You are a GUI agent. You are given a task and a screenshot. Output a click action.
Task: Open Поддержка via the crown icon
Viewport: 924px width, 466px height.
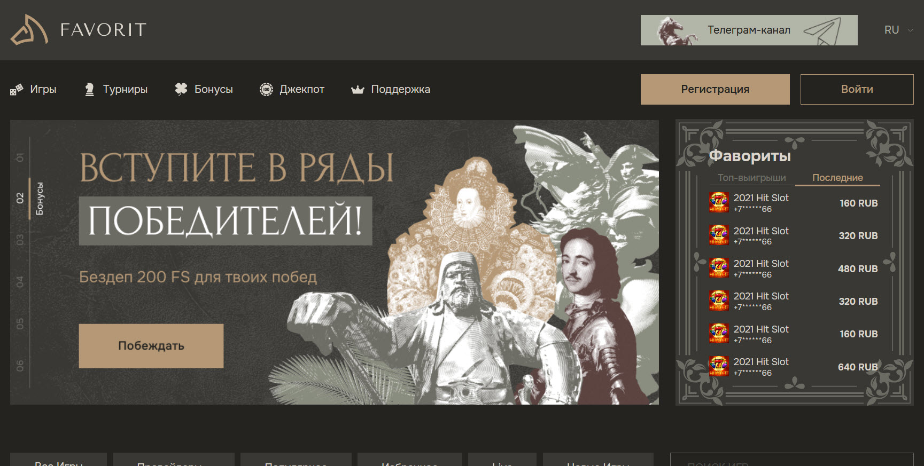coord(358,90)
